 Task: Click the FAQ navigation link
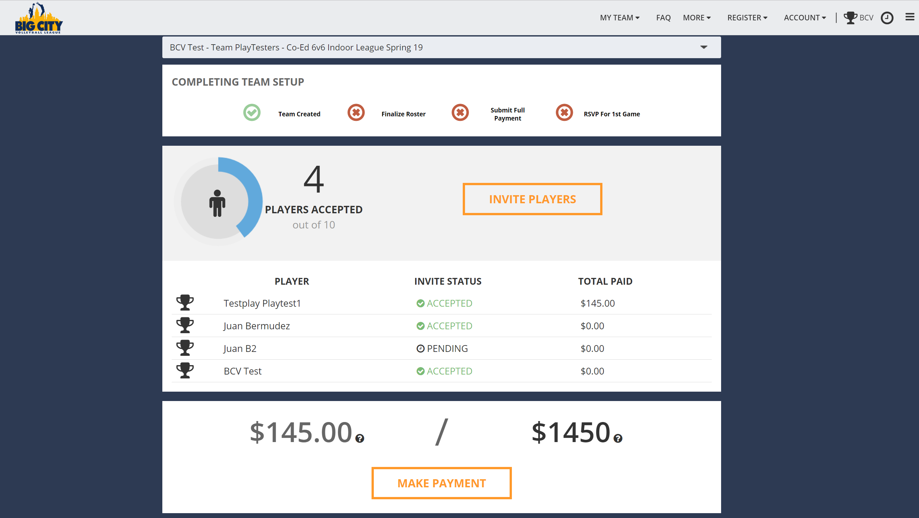click(x=663, y=17)
